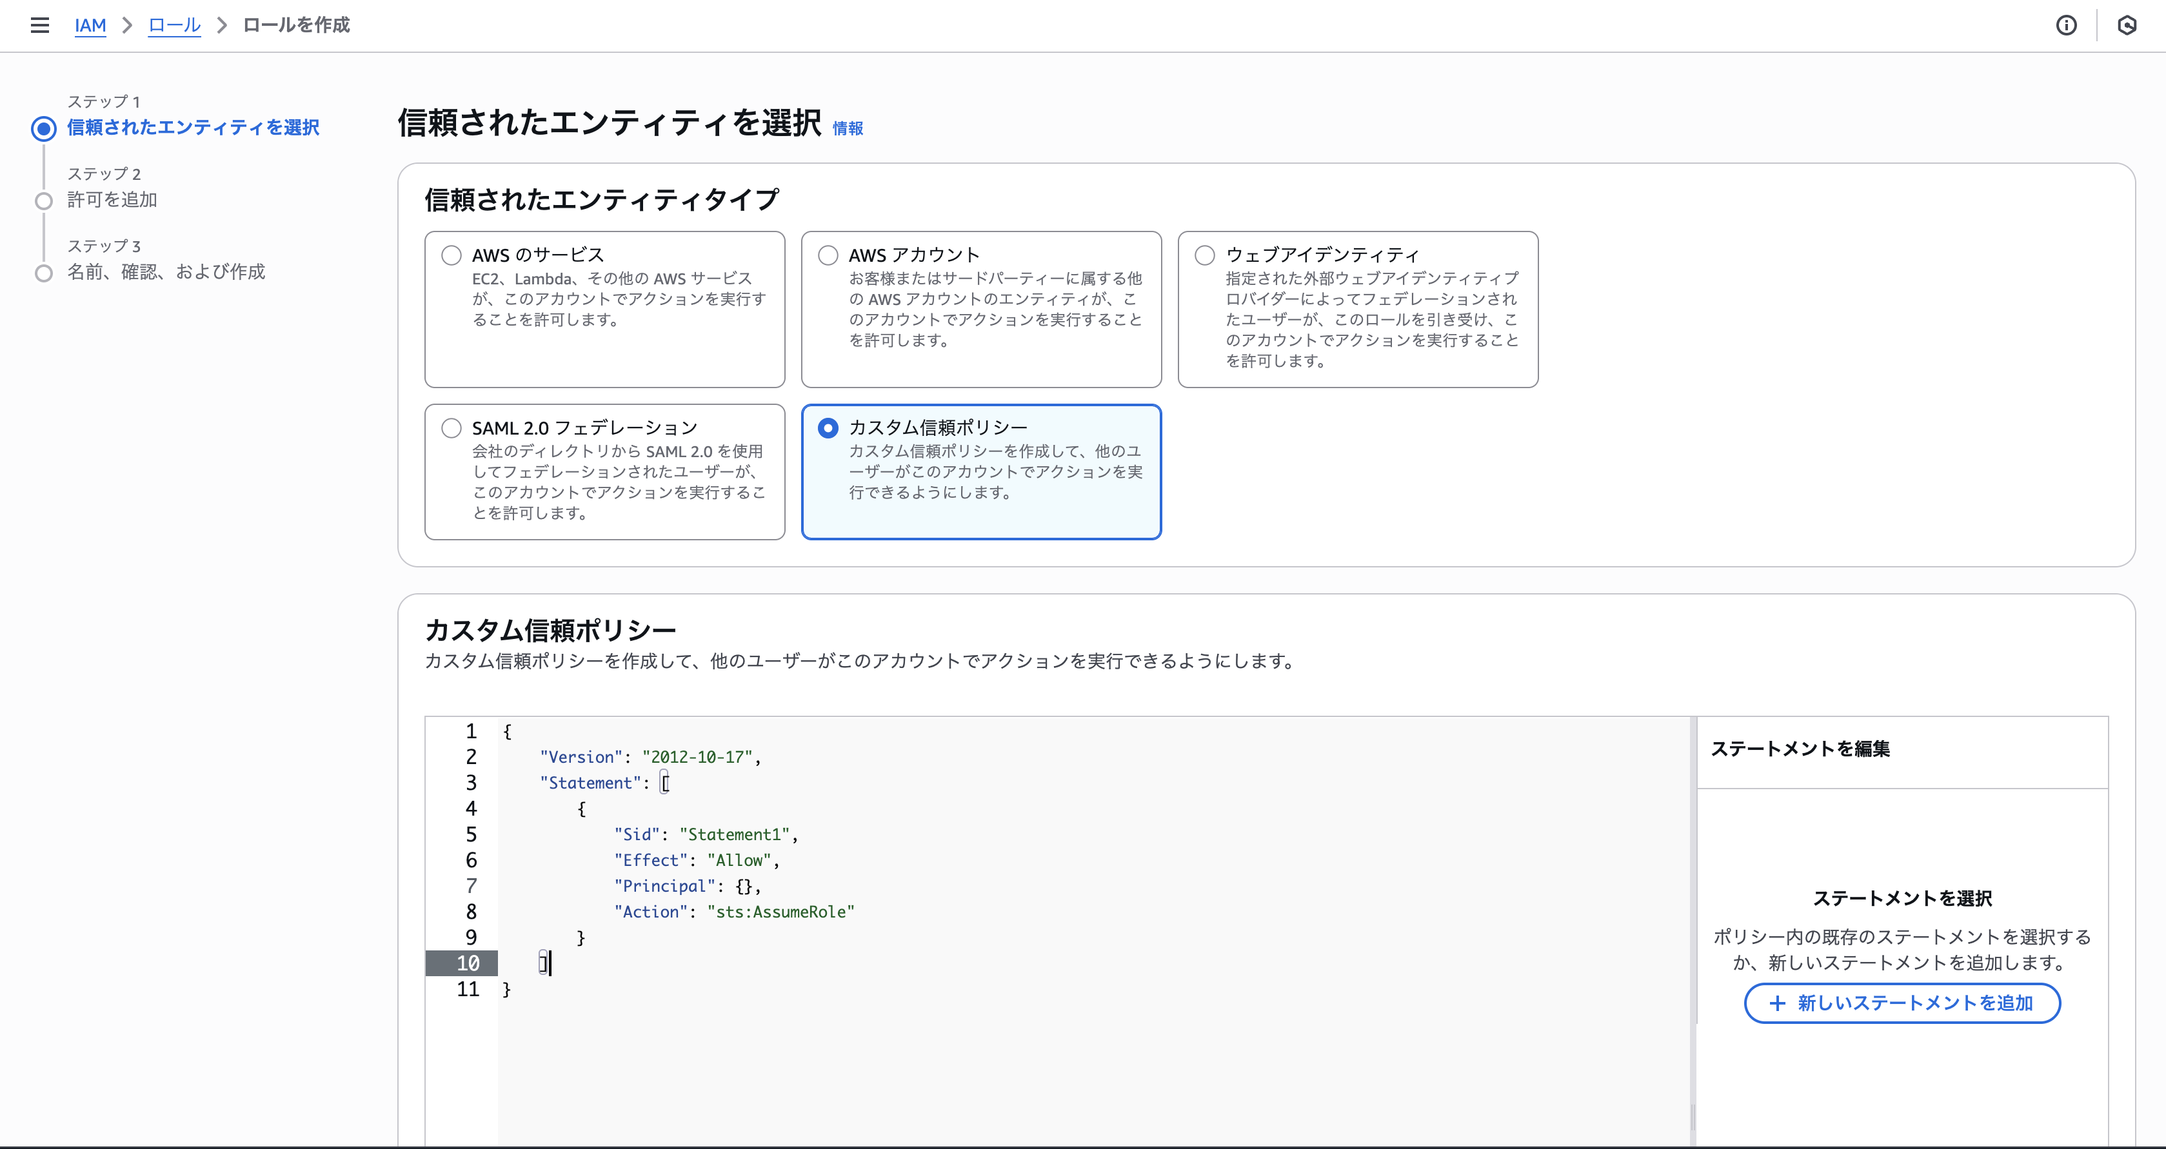The height and width of the screenshot is (1149, 2166).
Task: Open the info panel icon
Action: (x=2066, y=25)
